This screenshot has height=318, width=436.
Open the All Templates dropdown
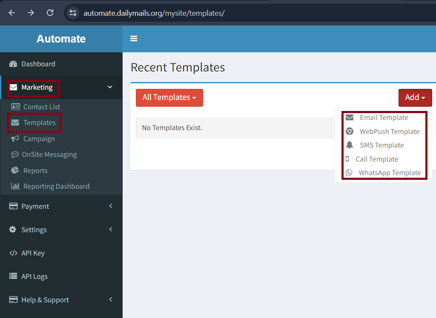coord(169,98)
